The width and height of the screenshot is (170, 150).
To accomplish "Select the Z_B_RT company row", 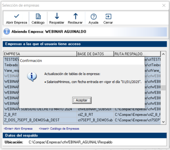I will [x=82, y=114].
